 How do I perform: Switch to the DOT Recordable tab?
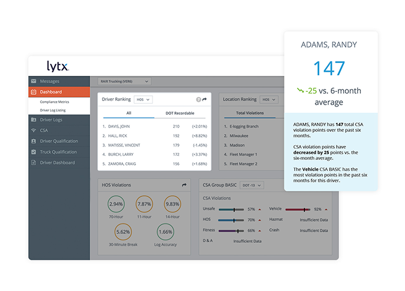(x=180, y=113)
